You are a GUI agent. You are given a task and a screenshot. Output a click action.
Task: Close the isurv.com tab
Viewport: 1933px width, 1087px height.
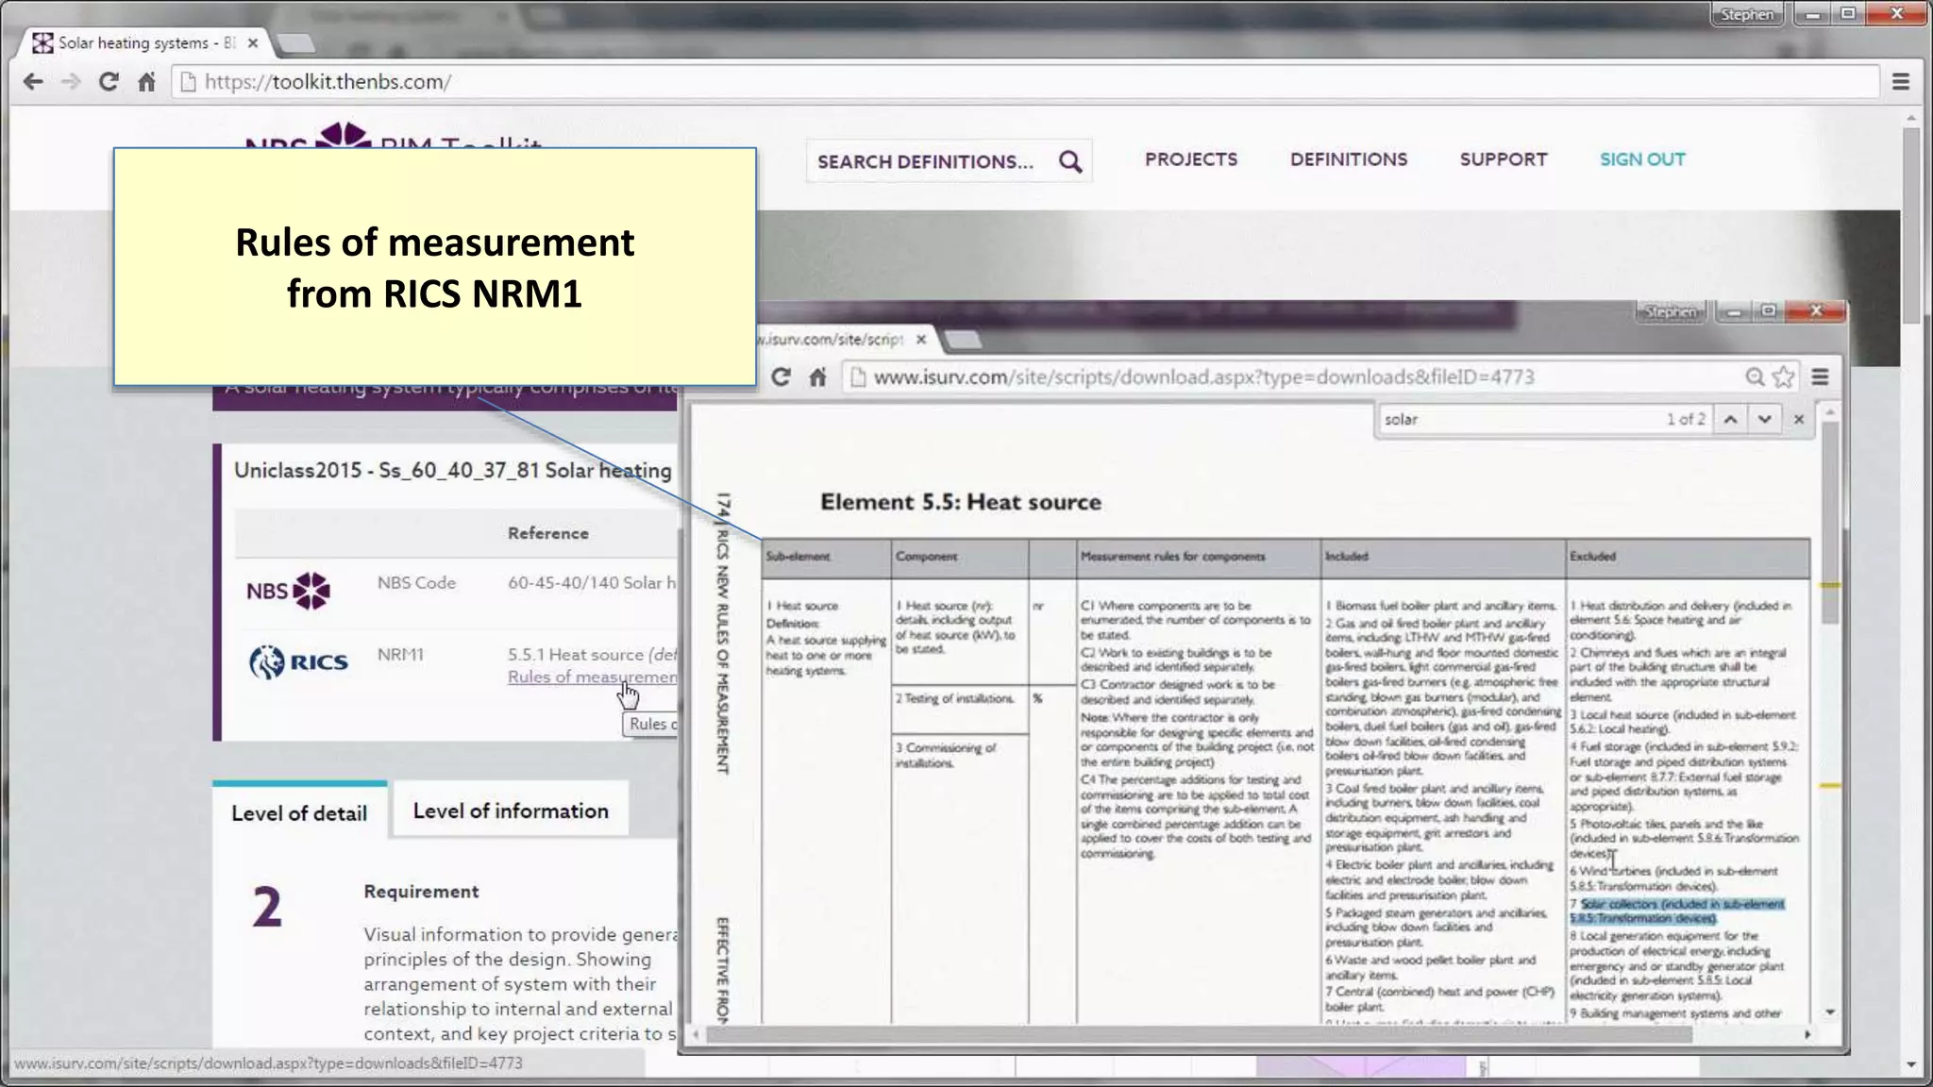pyautogui.click(x=921, y=339)
